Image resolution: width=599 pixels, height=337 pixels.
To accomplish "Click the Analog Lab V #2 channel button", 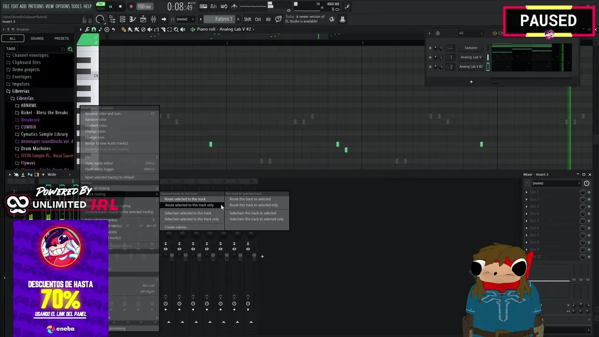I will 471,66.
